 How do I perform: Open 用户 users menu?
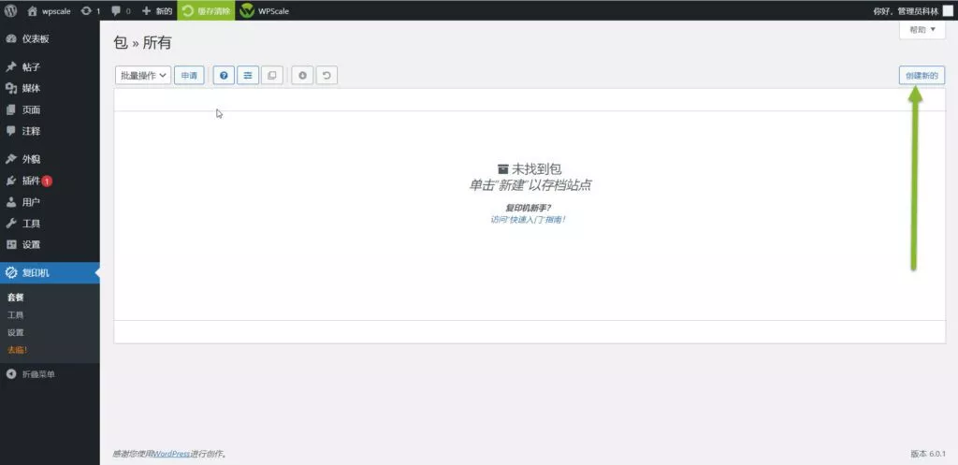tap(31, 202)
